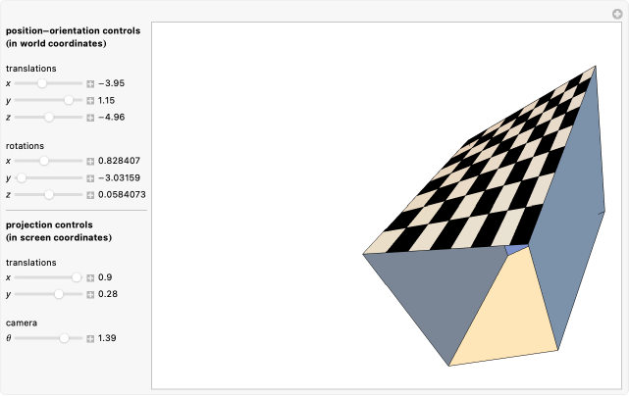
Task: Expand the translation z plus icon
Action: click(90, 118)
